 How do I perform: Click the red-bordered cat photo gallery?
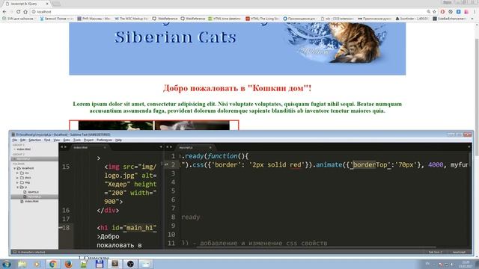coord(154,125)
